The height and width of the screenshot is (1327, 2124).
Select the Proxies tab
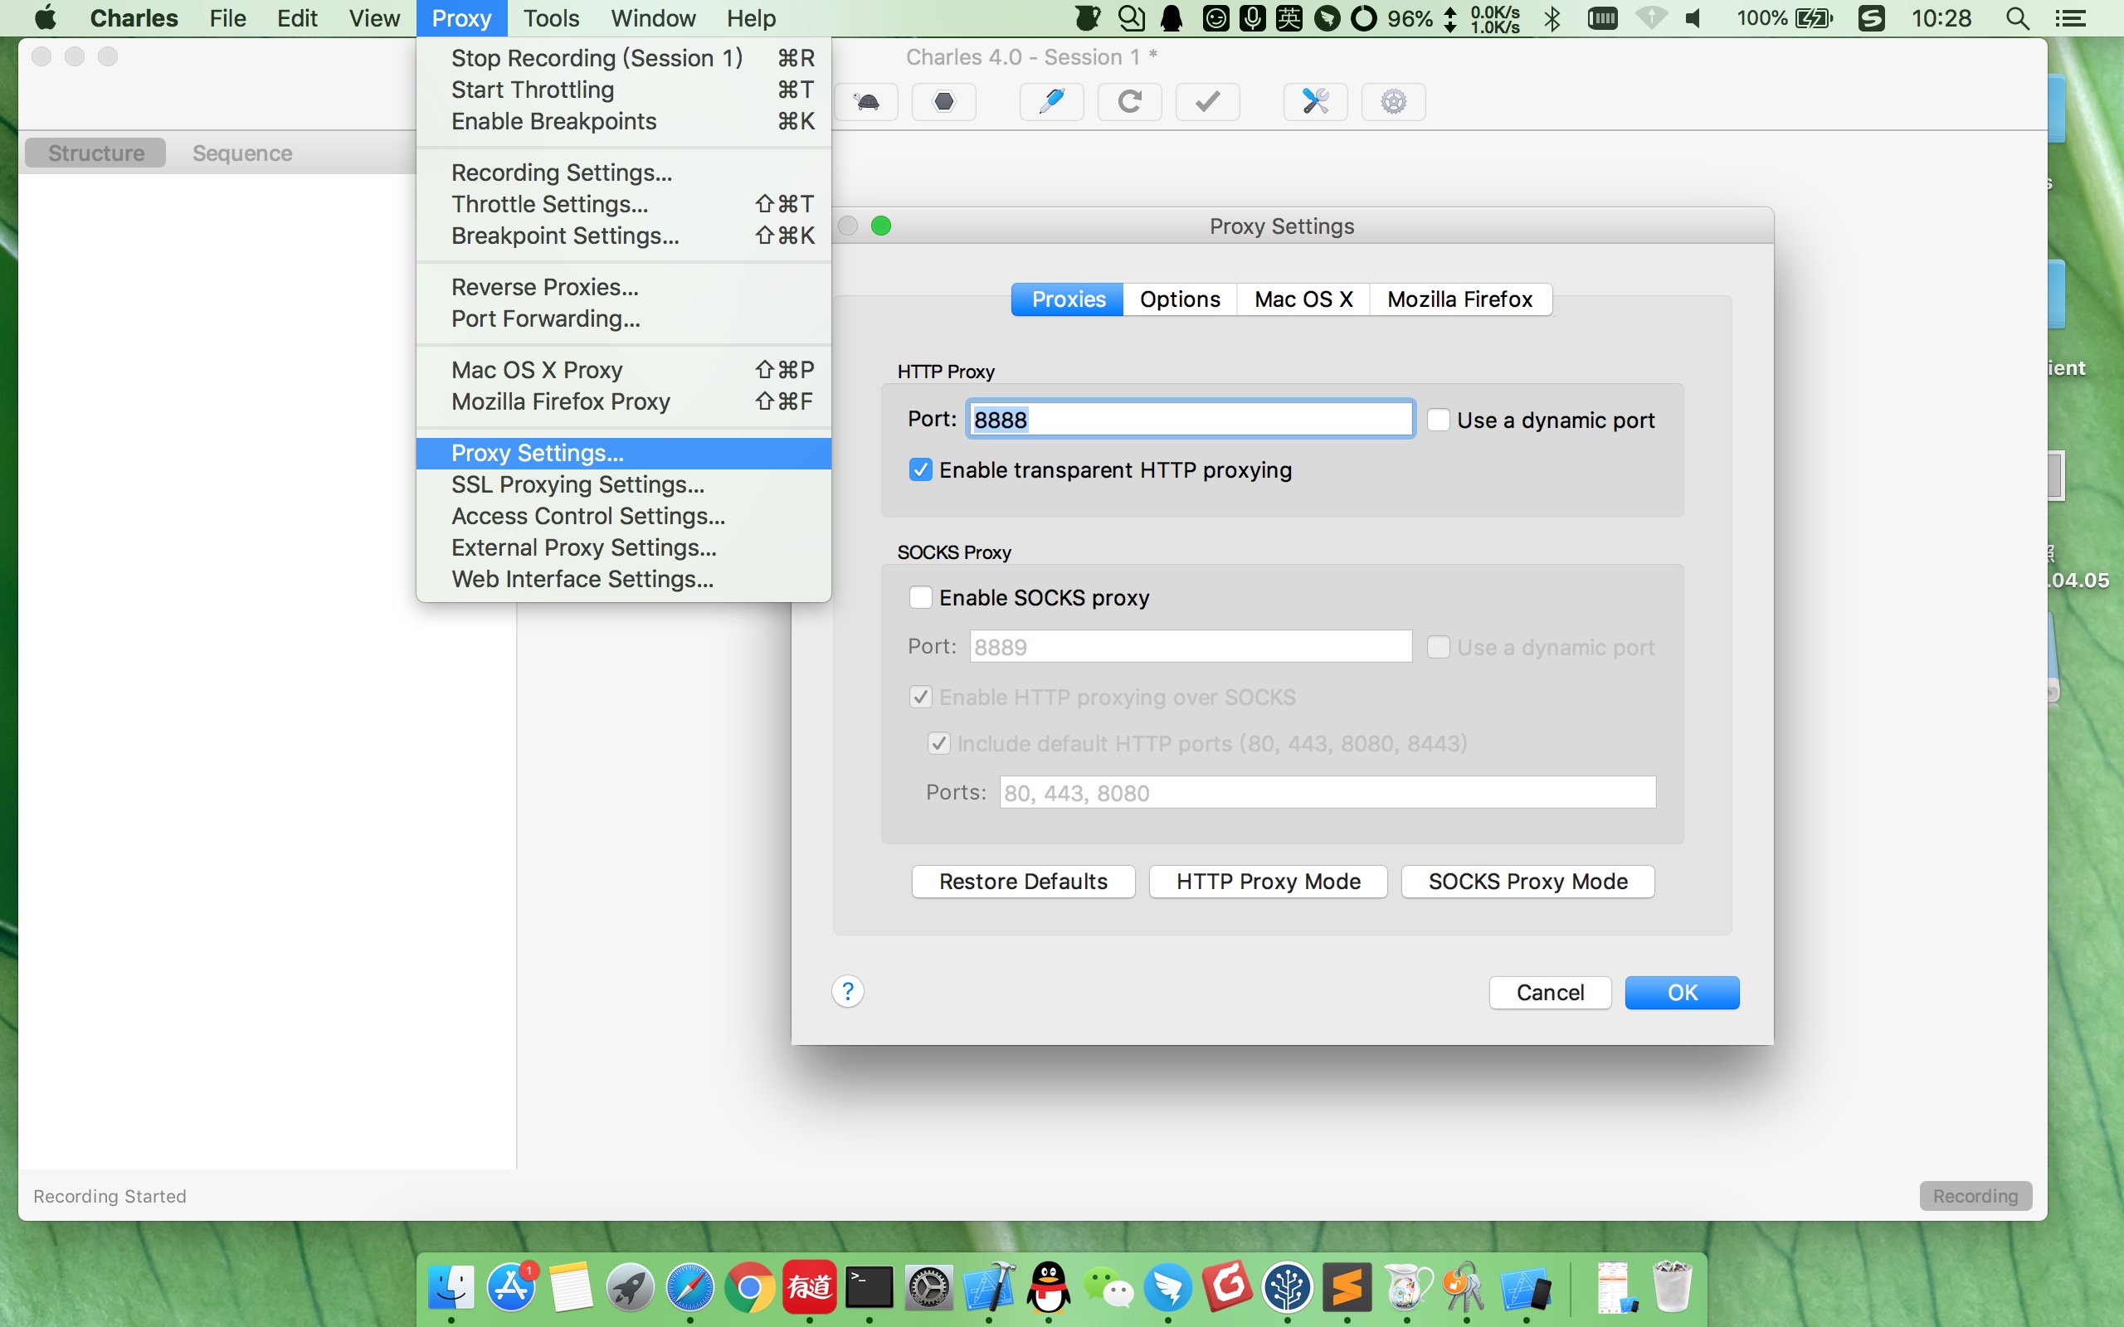click(1067, 299)
